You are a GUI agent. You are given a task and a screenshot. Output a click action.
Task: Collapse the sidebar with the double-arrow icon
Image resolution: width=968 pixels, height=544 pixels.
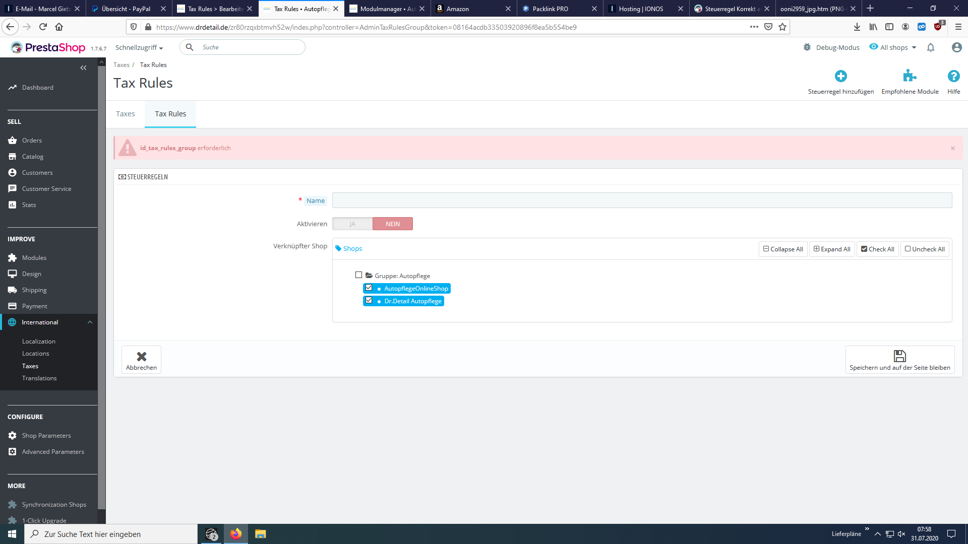tap(83, 67)
